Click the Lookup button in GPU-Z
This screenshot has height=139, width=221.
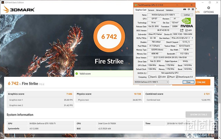[186, 15]
